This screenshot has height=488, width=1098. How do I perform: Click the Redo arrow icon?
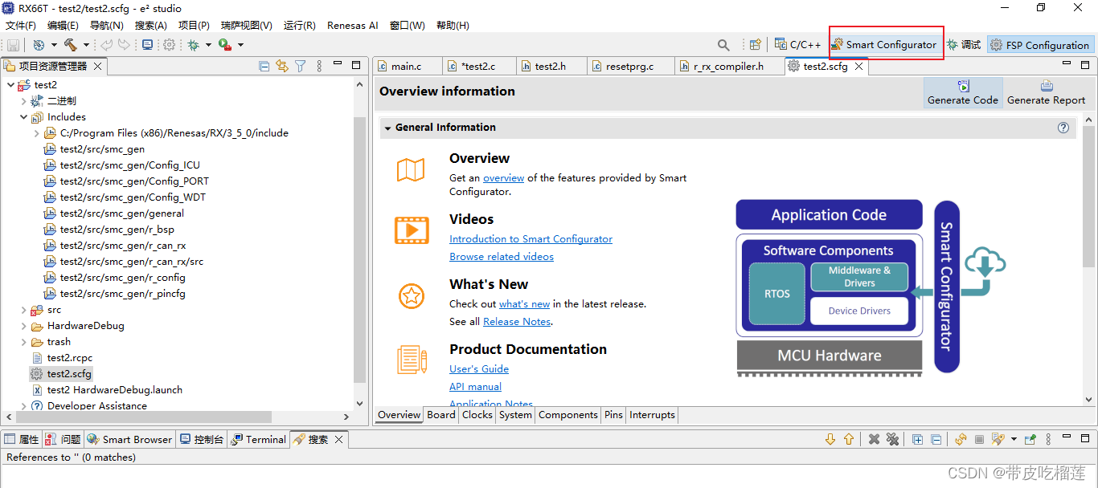click(124, 45)
